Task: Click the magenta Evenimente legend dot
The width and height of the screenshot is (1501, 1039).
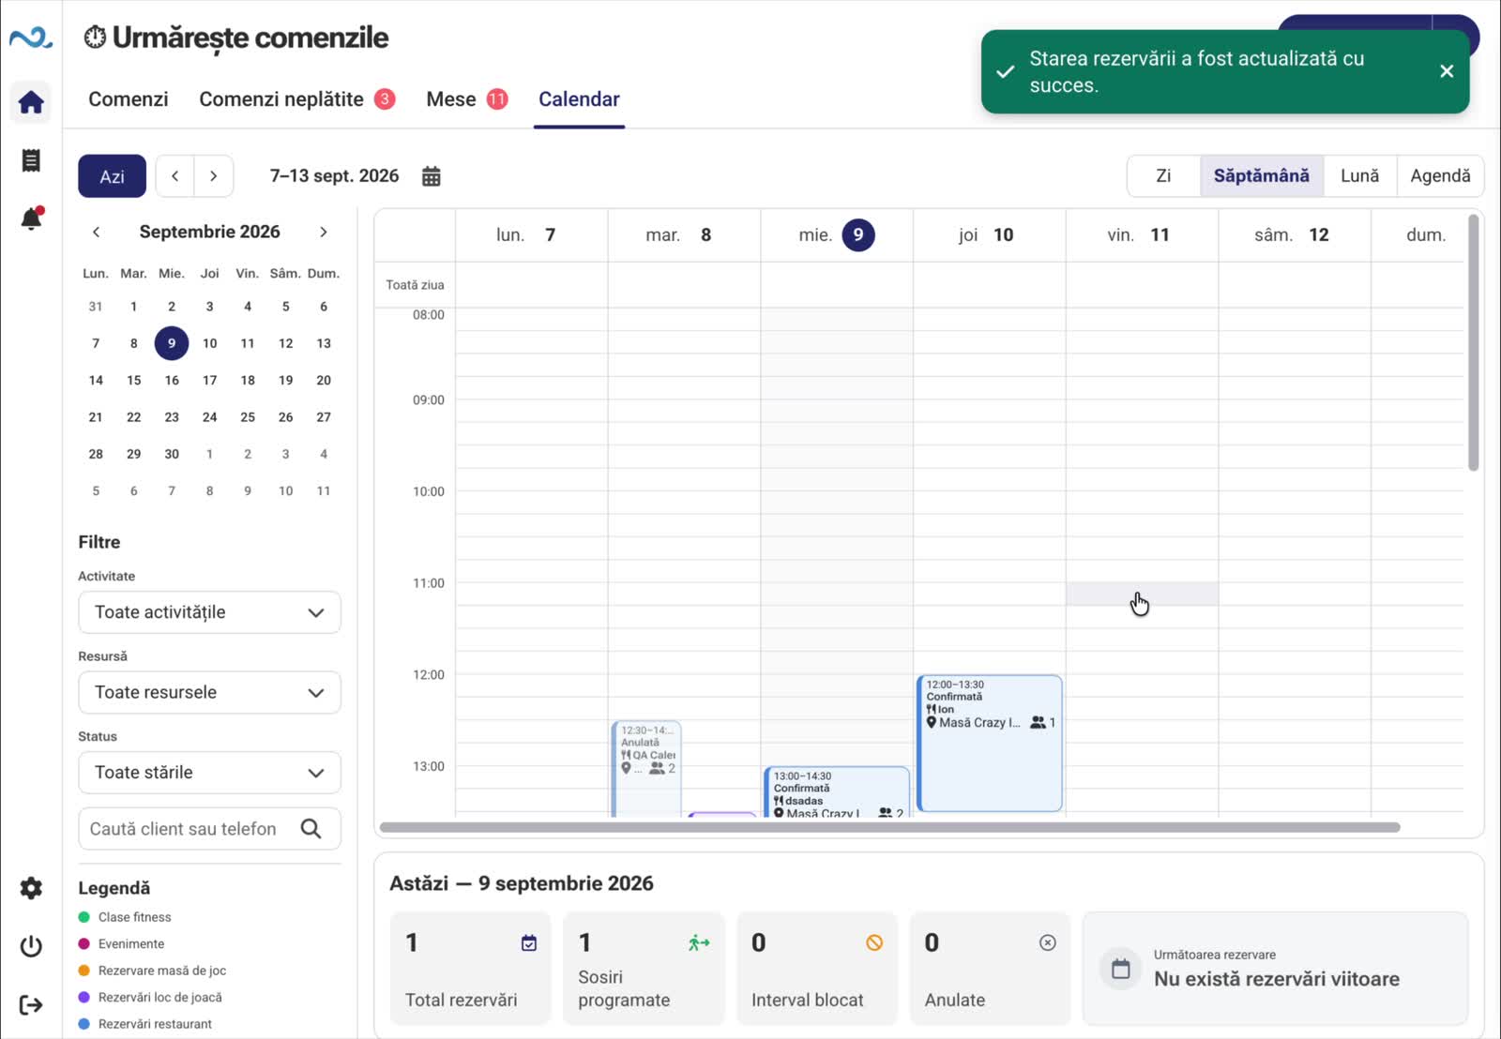Action: [x=84, y=944]
